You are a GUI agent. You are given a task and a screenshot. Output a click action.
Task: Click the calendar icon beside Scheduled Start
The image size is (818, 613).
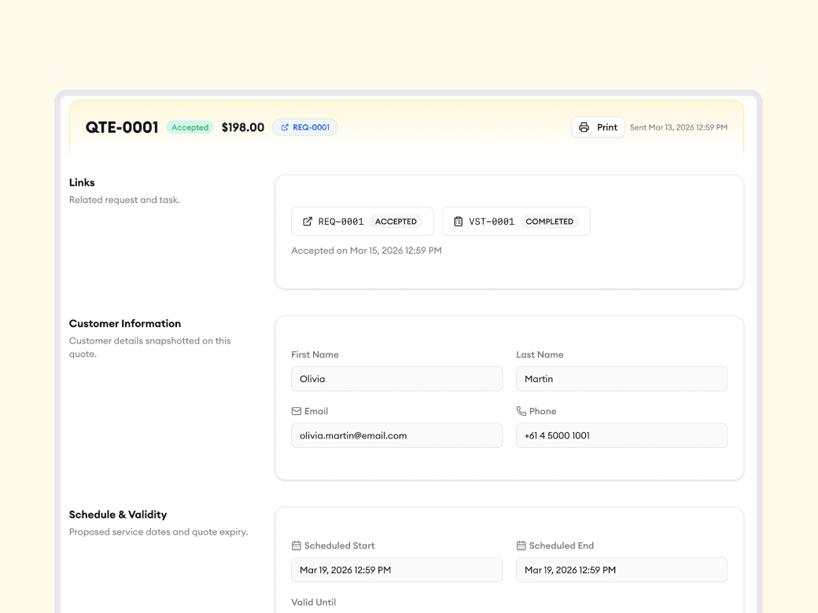click(297, 545)
